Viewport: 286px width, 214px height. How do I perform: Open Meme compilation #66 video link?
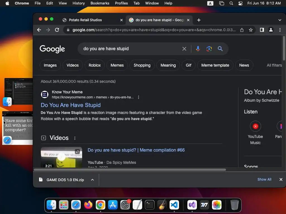tap(136, 150)
